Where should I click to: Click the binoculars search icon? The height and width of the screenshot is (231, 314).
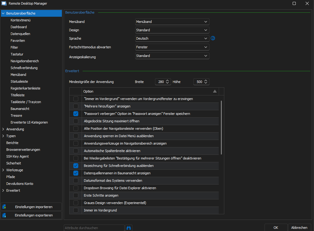(129, 228)
